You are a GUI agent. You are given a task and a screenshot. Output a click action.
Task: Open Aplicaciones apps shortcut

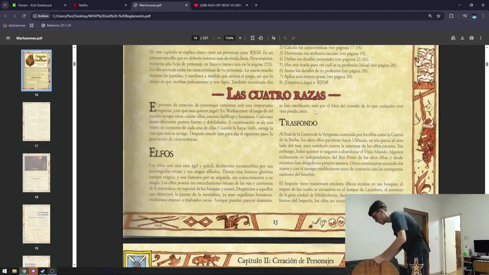point(14,25)
